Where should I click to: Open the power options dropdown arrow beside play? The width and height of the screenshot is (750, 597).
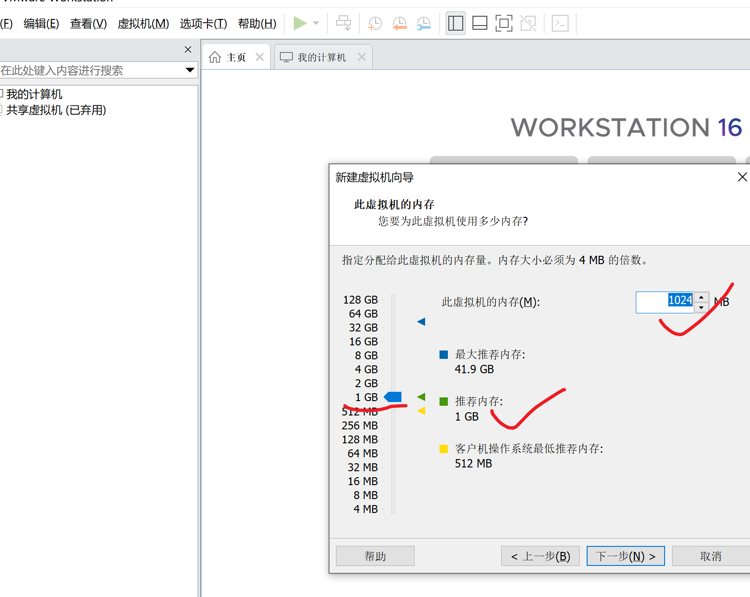(x=317, y=23)
